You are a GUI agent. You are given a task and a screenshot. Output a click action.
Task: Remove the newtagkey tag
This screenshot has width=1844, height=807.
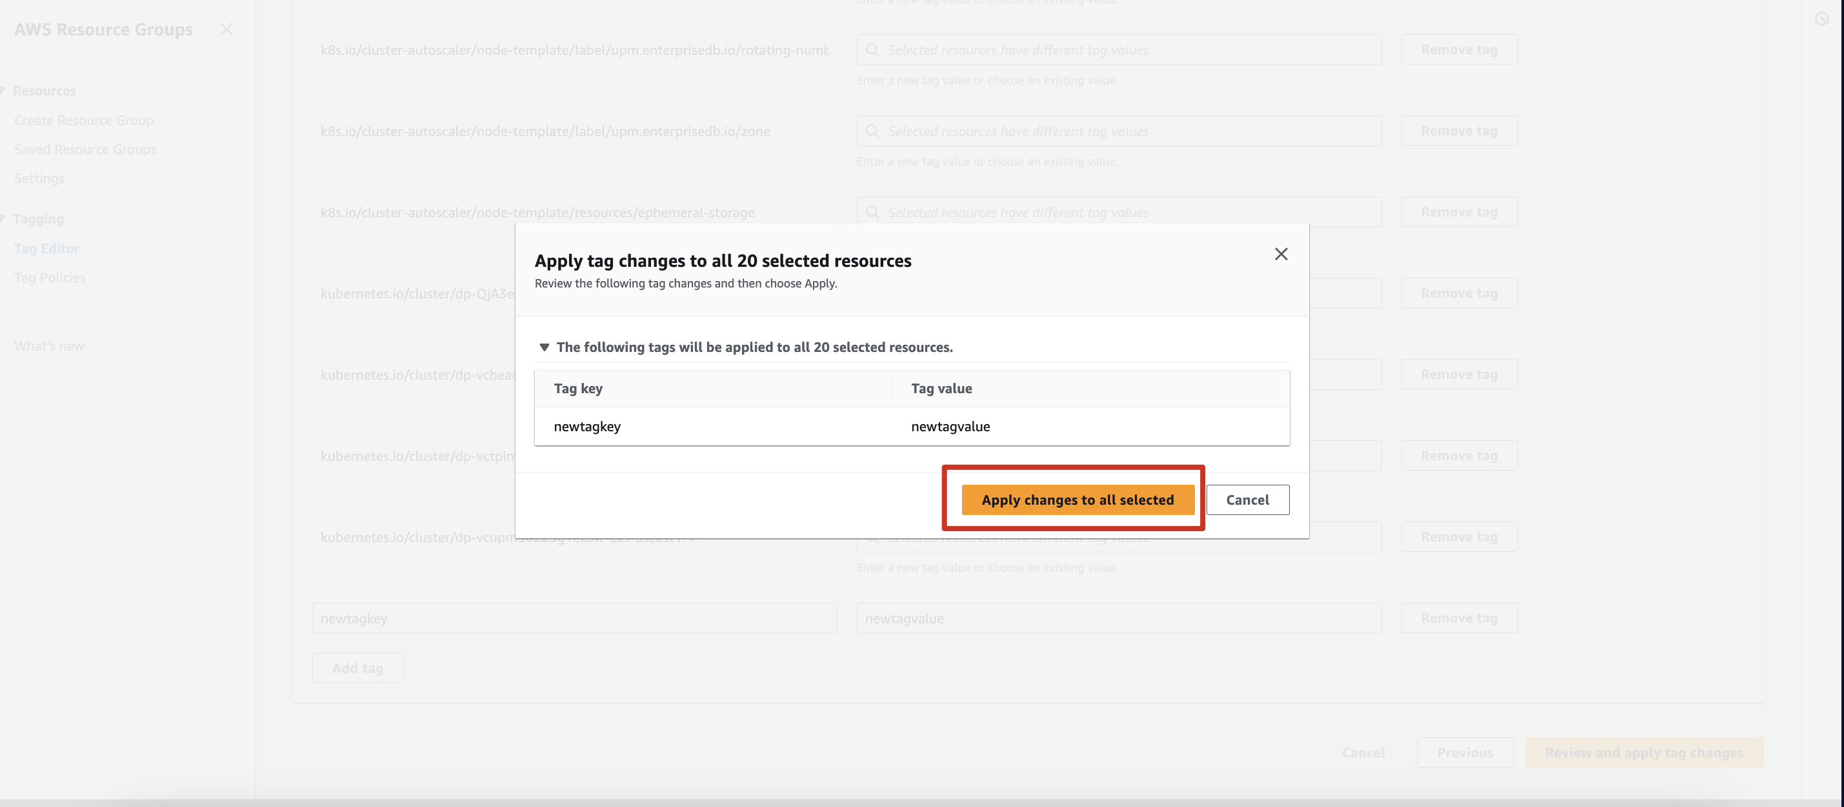[x=1459, y=617]
